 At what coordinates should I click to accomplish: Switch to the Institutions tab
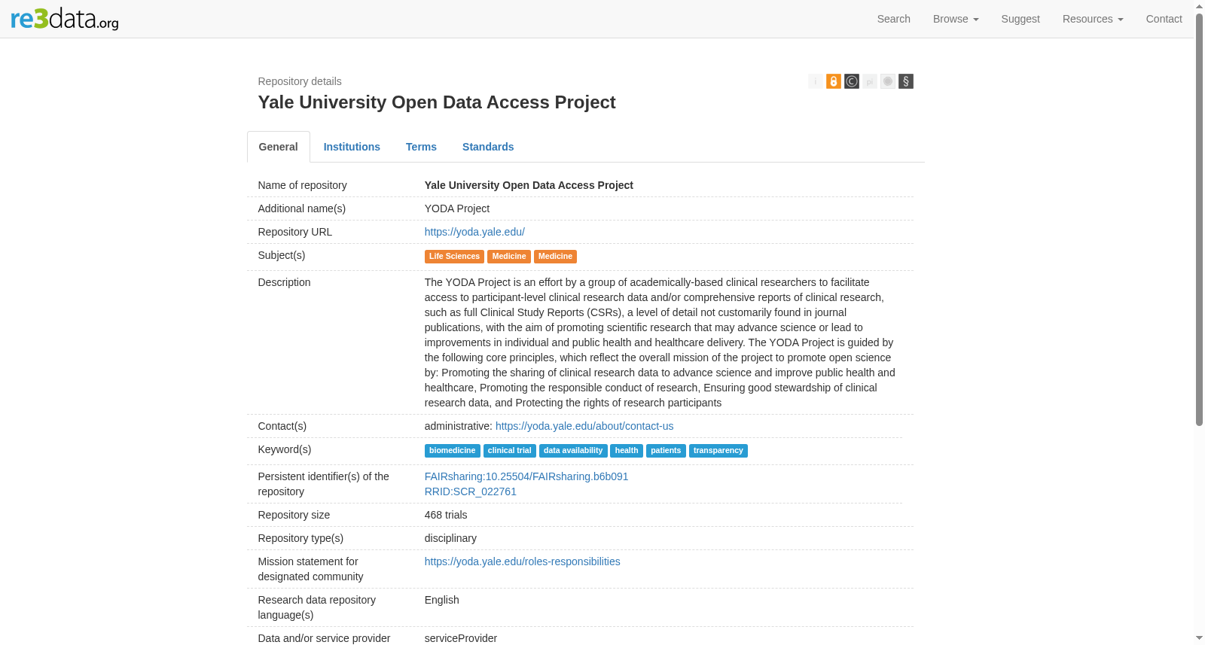click(x=352, y=147)
